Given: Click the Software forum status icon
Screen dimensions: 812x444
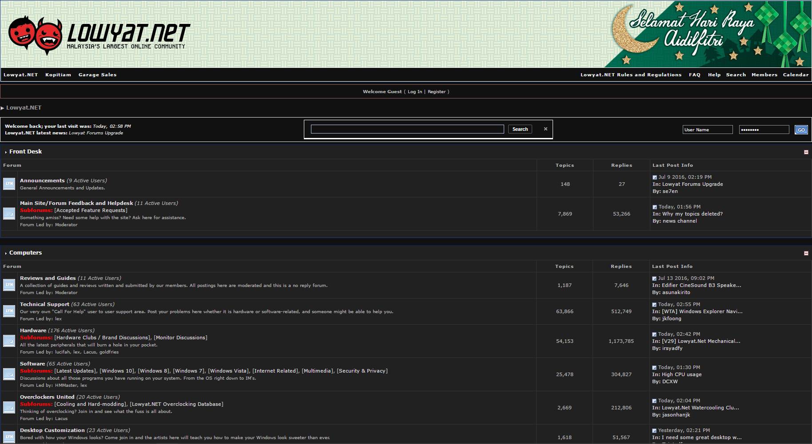Looking at the screenshot, I should [9, 374].
